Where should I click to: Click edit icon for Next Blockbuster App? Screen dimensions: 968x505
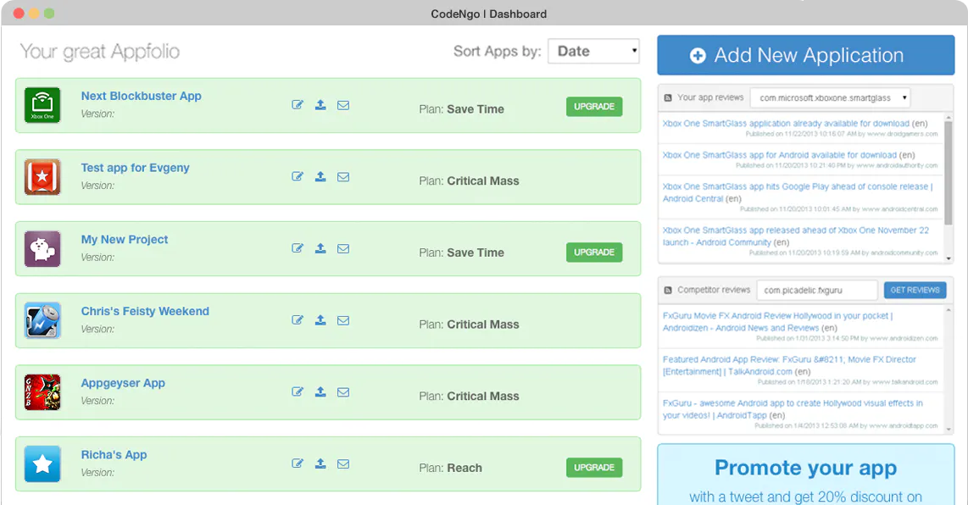coord(298,105)
